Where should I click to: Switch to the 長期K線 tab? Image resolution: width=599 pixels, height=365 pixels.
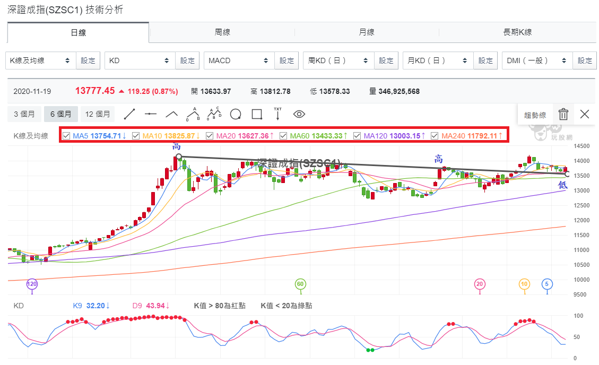[x=518, y=32]
